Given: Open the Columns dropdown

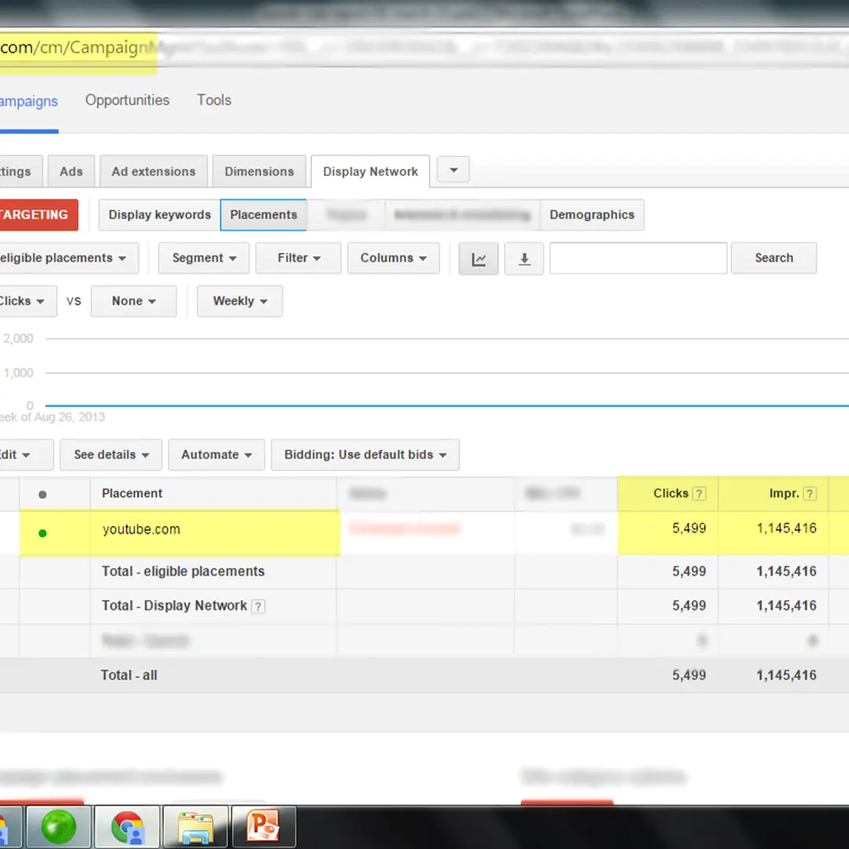Looking at the screenshot, I should pos(393,258).
